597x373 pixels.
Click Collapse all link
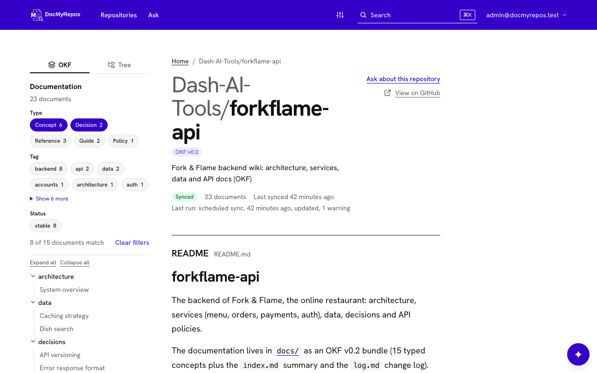pos(75,262)
